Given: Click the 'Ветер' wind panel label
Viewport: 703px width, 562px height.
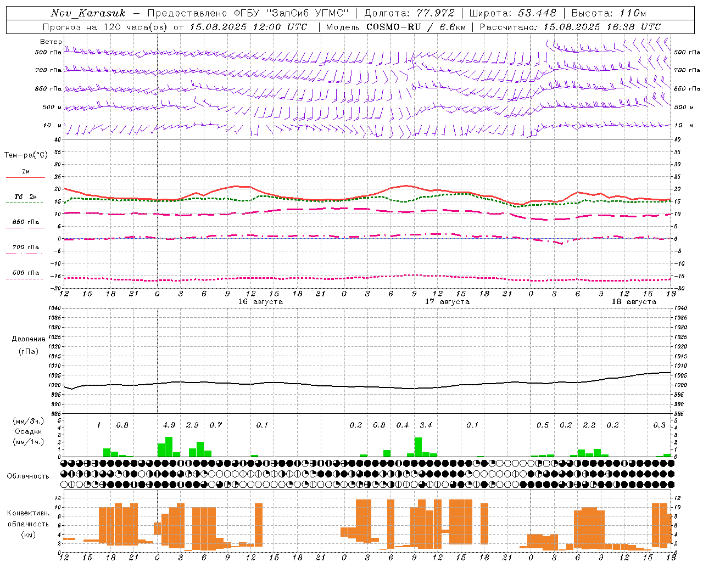Looking at the screenshot, I should point(51,42).
